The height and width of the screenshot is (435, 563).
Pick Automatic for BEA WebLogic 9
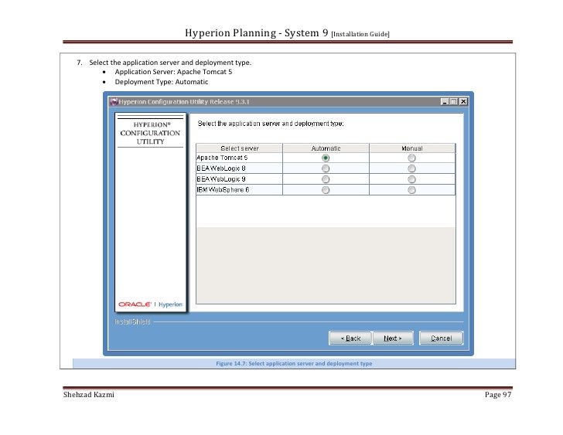pyautogui.click(x=326, y=179)
